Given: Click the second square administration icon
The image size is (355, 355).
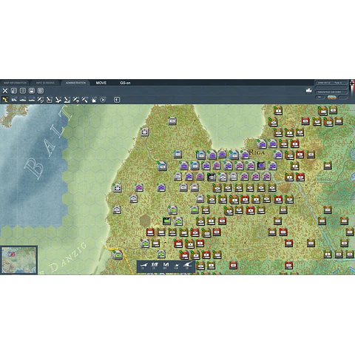Looking at the screenshot, I should (23, 91).
